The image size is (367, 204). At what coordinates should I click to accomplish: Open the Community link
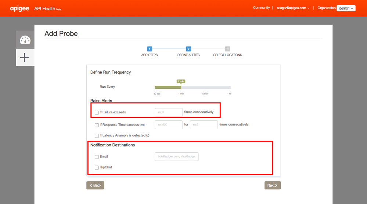coord(261,8)
